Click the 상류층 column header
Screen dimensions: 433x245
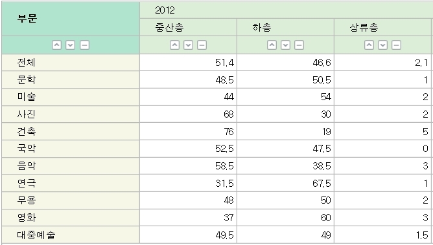(382, 27)
